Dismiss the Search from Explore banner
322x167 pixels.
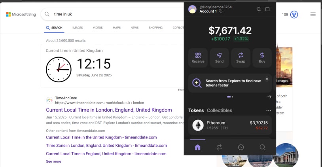coord(267,79)
